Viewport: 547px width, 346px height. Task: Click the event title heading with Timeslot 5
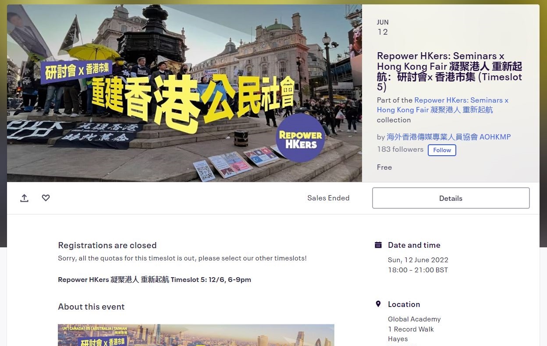point(449,71)
